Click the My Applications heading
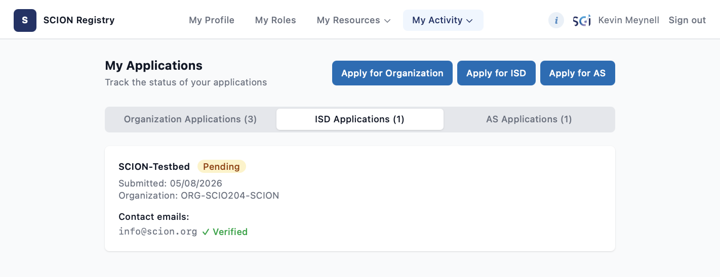This screenshot has height=277, width=720. click(153, 66)
